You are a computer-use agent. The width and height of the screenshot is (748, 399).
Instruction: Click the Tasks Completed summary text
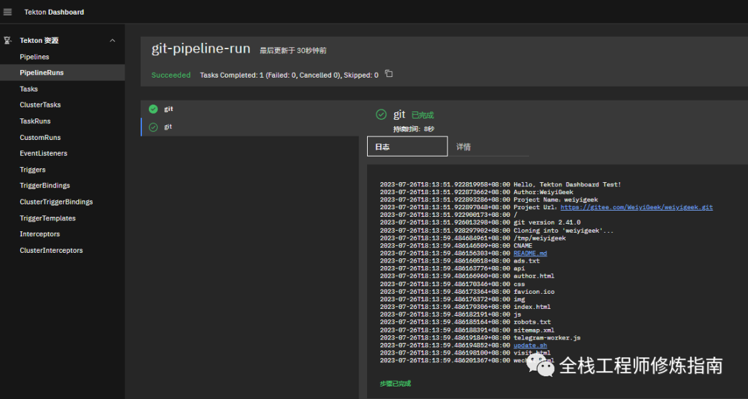click(289, 75)
